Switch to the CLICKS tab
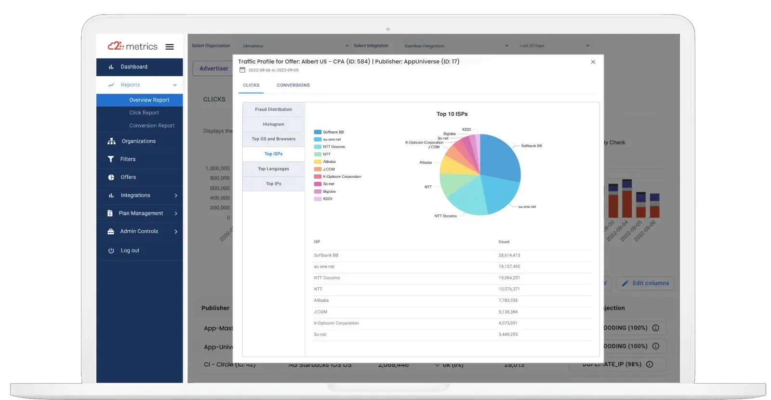This screenshot has width=771, height=400. pos(251,85)
